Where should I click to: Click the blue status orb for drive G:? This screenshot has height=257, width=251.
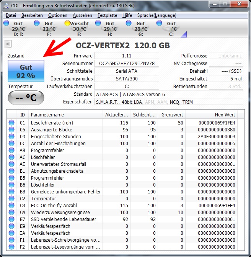[129, 23]
